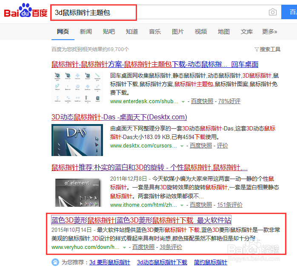This screenshot has width=297, height=269.
Task: Click the www.desktx.com URL text
Action: (143, 146)
